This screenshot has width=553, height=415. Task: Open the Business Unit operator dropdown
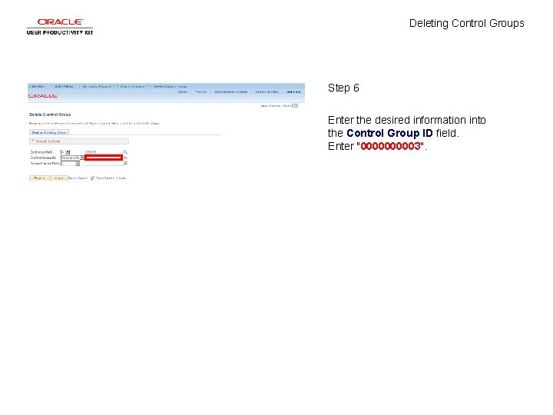pos(65,152)
